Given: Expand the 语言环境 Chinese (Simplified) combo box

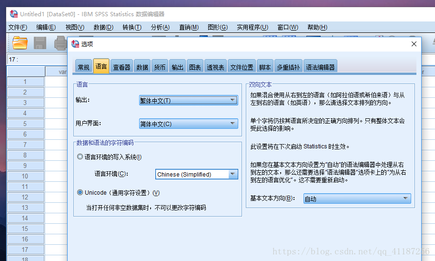Looking at the screenshot, I should pos(233,174).
